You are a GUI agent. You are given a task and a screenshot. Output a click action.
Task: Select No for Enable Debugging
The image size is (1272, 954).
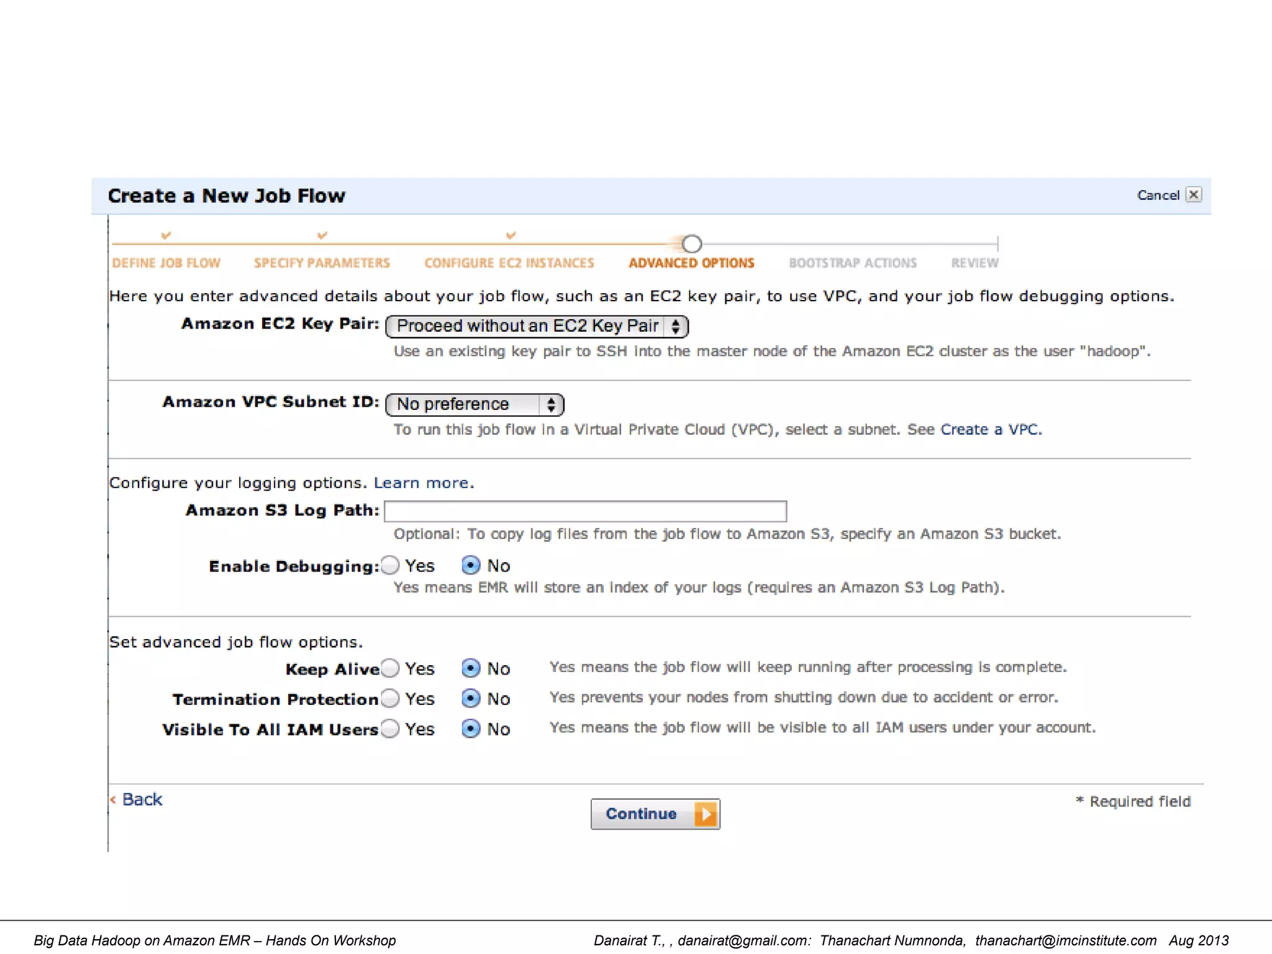pyautogui.click(x=471, y=565)
